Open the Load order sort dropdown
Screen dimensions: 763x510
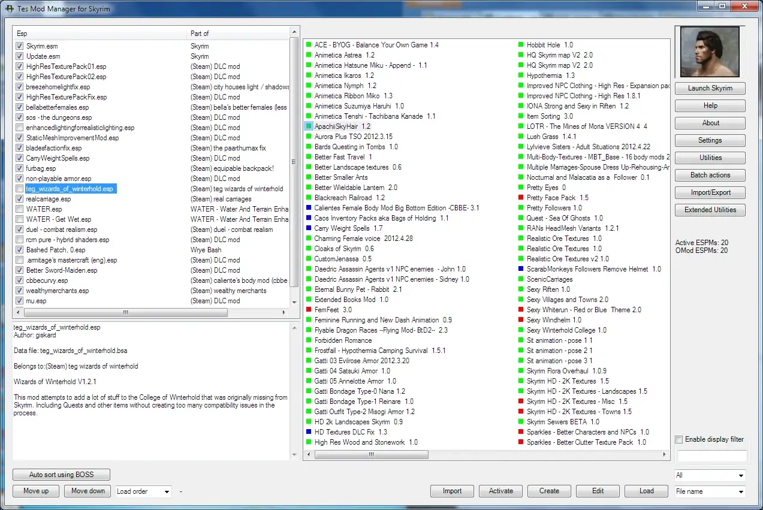(144, 491)
